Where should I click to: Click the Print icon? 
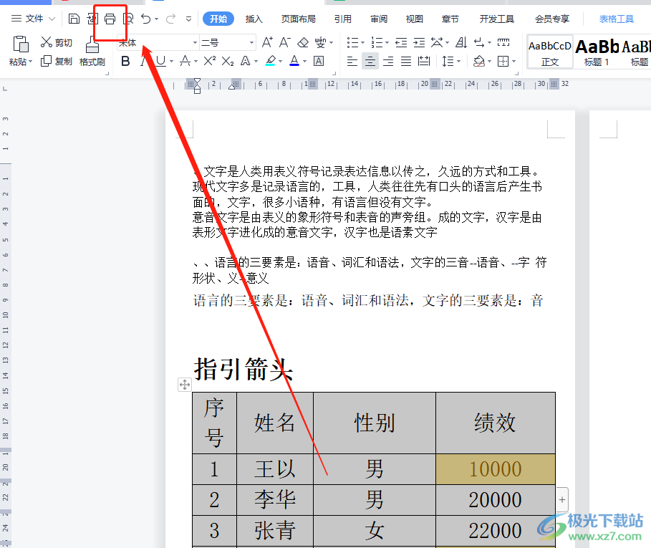(x=110, y=19)
